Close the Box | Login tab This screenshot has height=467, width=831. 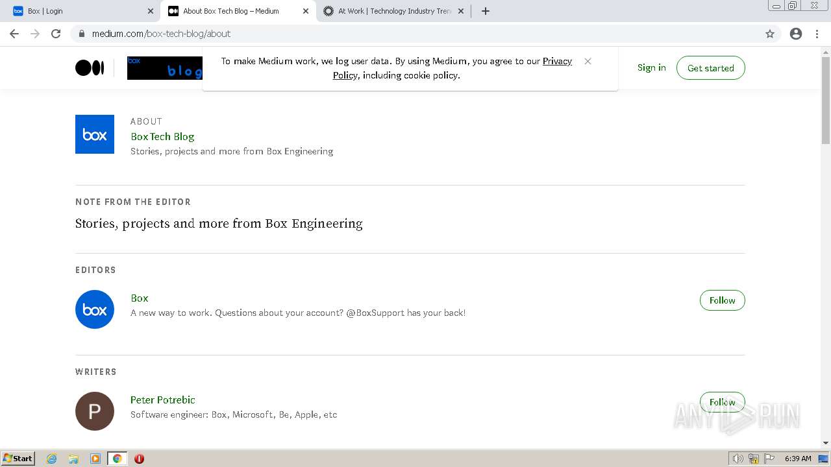coord(151,11)
